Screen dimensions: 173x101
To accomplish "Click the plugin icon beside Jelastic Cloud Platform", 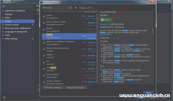I will click(x=44, y=43).
